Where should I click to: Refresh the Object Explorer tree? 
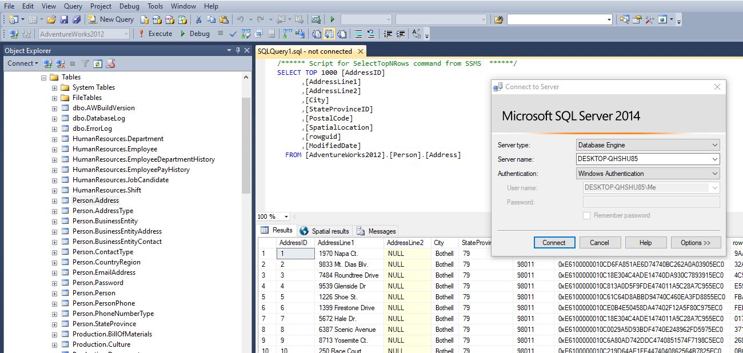[x=98, y=63]
